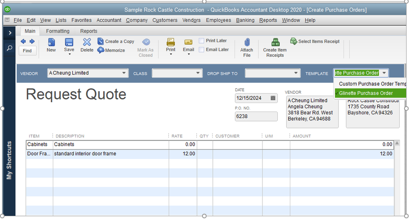Open the Class dropdown
Screen dimensions: 409x219
(198, 73)
